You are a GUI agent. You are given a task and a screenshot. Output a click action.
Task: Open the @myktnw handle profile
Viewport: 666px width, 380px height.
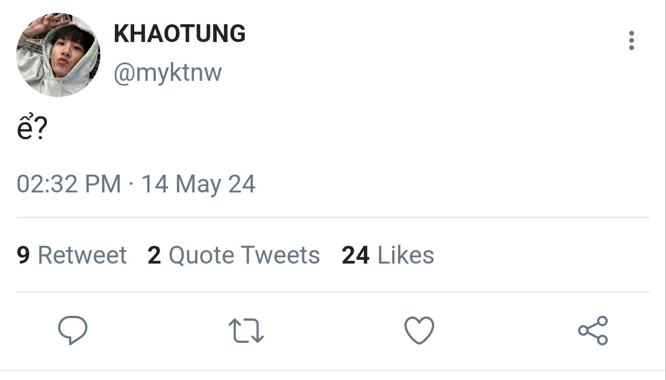click(x=167, y=72)
